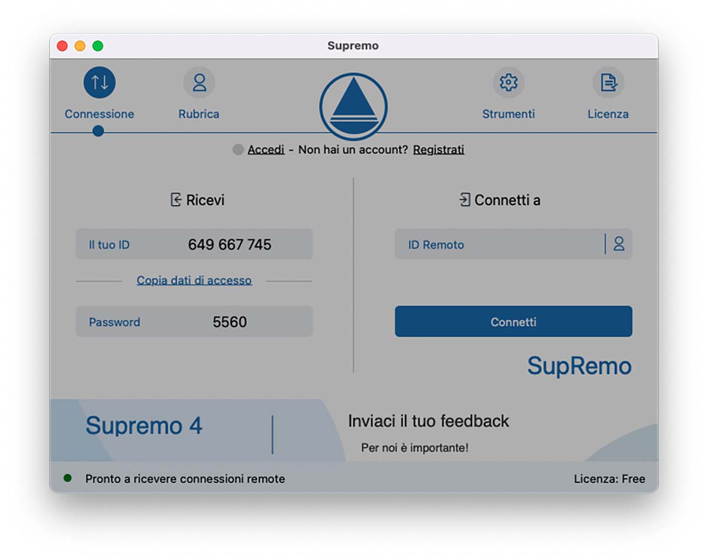Screen dimensions: 708x559
Task: Click Pronto a ricevere connessioni remote status
Action: 185,479
